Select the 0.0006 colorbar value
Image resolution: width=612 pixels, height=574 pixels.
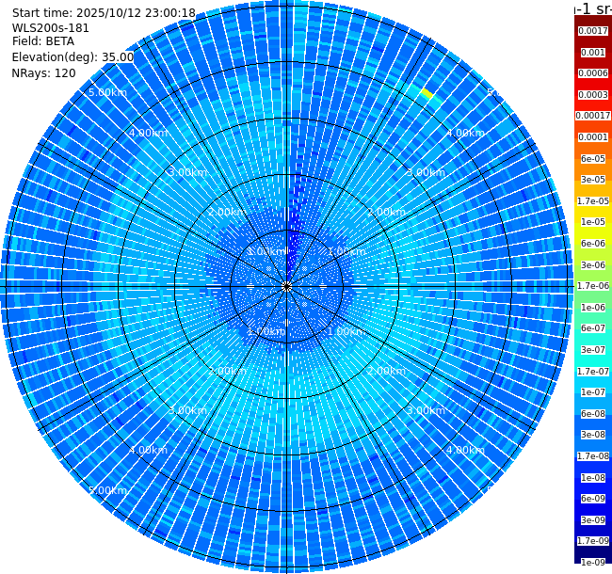coord(593,73)
